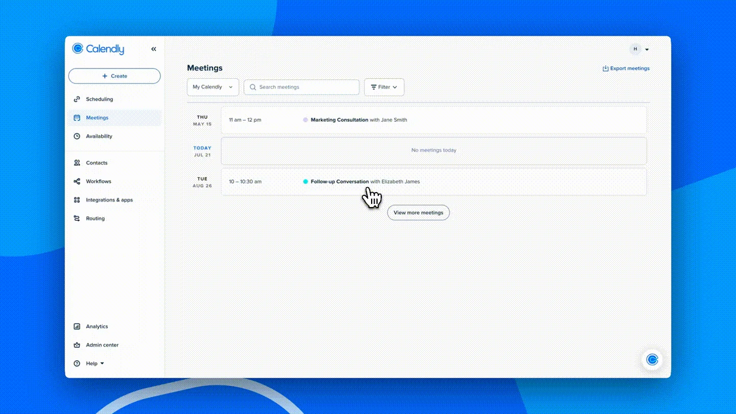This screenshot has height=414, width=736.
Task: Click View more meetings button
Action: point(418,213)
